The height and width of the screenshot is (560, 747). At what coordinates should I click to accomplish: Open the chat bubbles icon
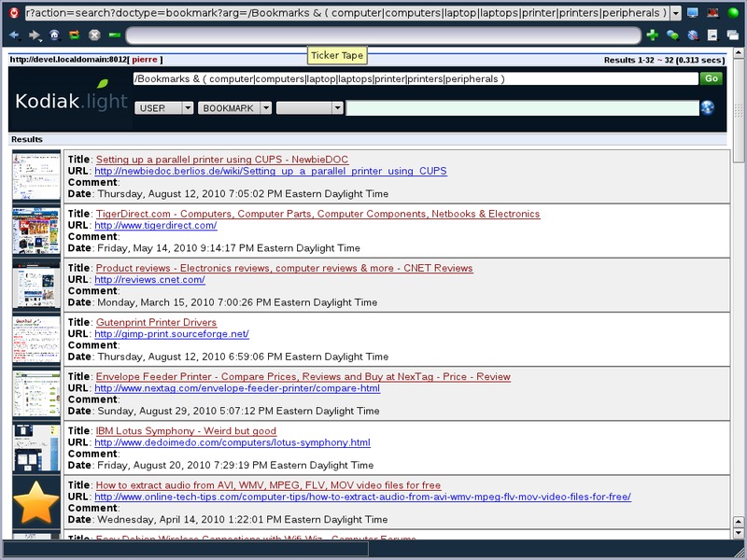pos(672,35)
